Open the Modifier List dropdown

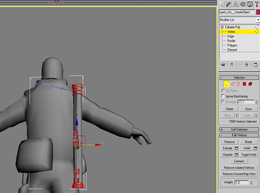pos(239,20)
